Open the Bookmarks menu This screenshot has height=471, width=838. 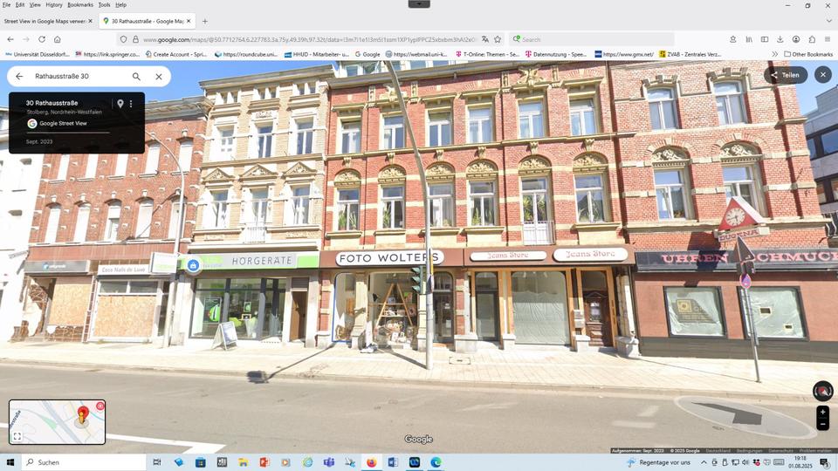[x=80, y=5]
